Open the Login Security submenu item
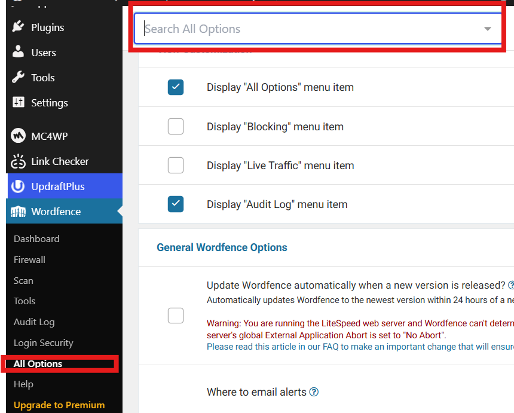The height and width of the screenshot is (413, 514). tap(44, 343)
